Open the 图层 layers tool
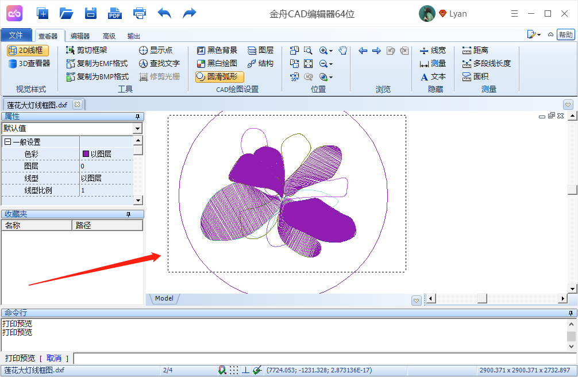 (260, 51)
